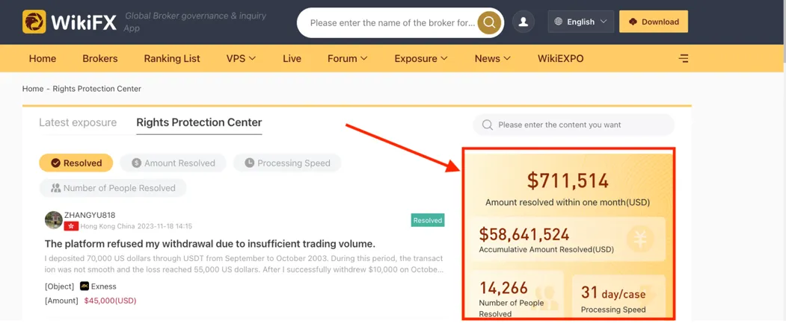Open the Exposure dropdown menu
The height and width of the screenshot is (323, 786).
tap(421, 58)
